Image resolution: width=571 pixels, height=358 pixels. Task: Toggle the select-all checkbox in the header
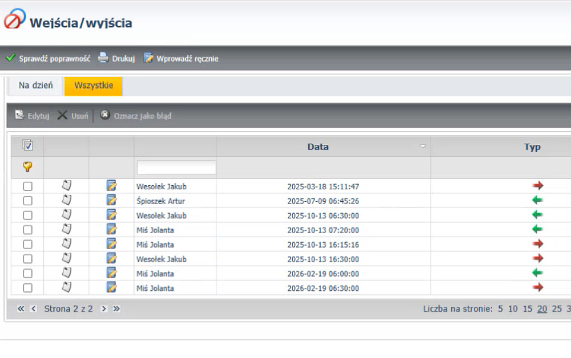(x=27, y=146)
